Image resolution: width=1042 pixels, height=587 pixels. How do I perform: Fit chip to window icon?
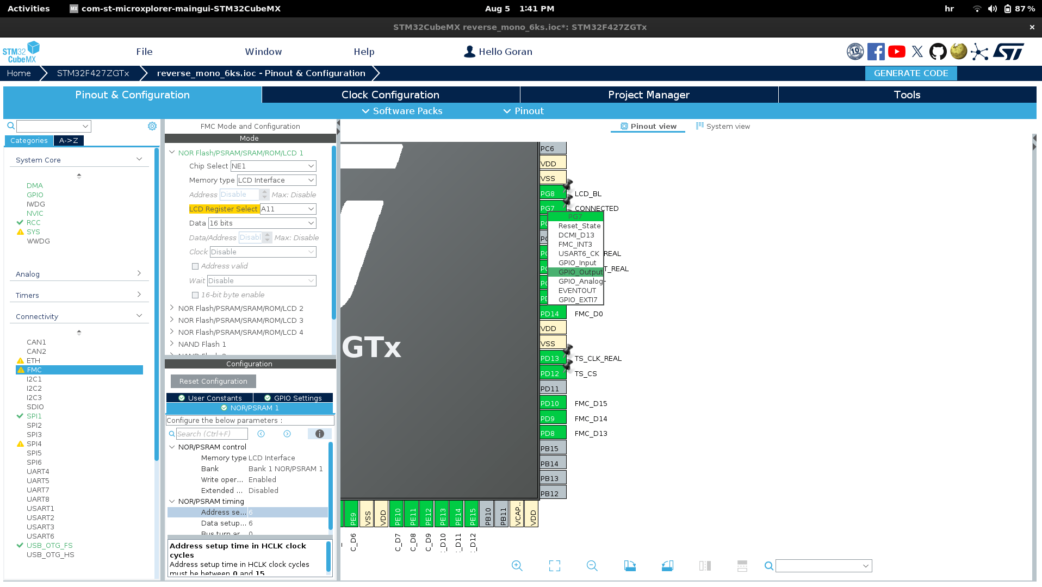(555, 566)
